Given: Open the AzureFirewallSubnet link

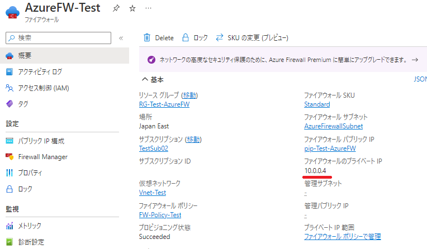Looking at the screenshot, I should click(334, 126).
